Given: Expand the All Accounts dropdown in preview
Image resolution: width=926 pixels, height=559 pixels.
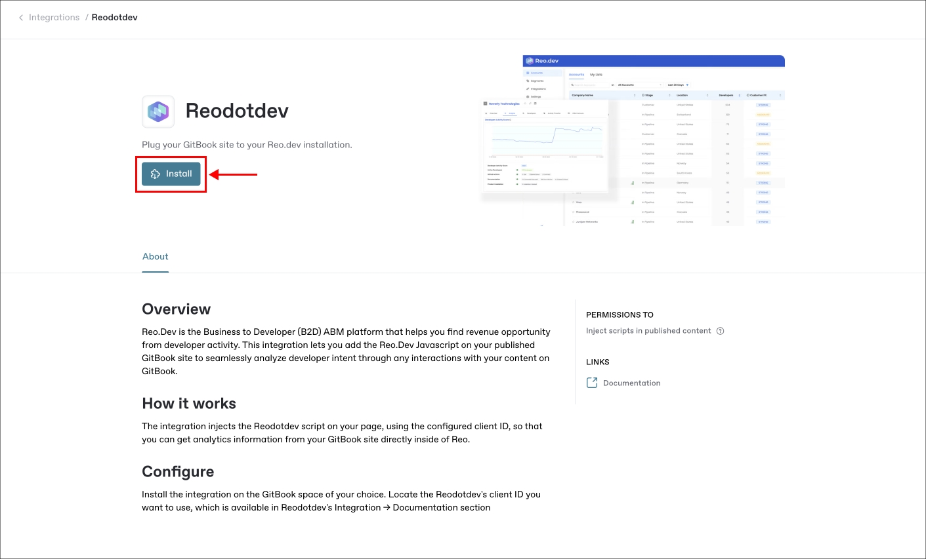Looking at the screenshot, I should pos(639,85).
